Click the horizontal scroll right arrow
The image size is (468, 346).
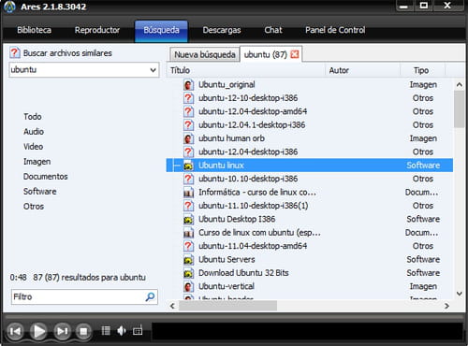[446, 306]
